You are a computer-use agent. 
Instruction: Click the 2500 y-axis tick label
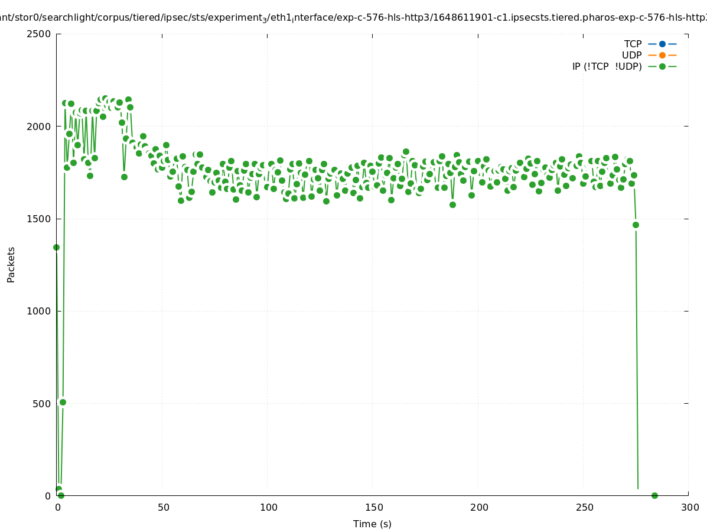click(40, 34)
